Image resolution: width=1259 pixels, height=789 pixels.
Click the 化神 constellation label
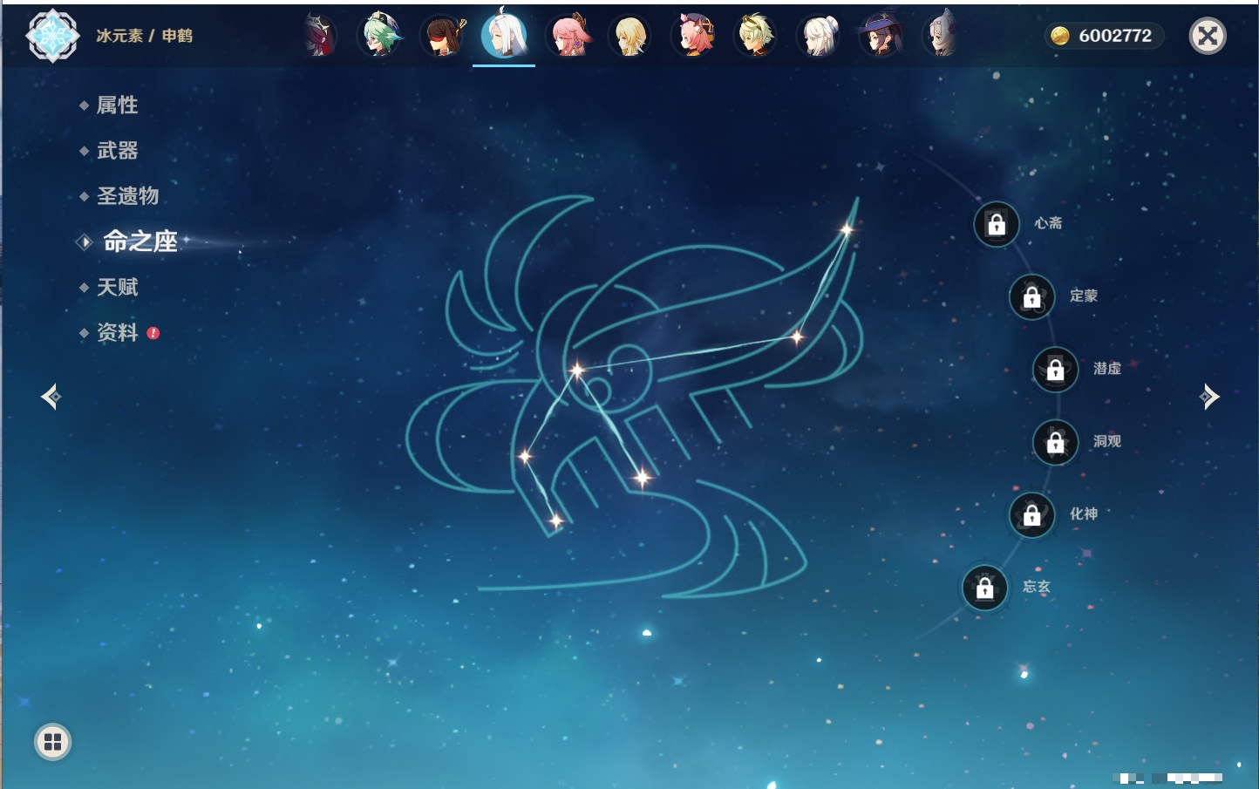pos(1084,514)
